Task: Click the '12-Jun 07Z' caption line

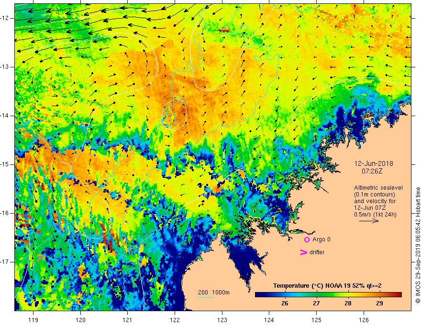Action: coord(370,208)
